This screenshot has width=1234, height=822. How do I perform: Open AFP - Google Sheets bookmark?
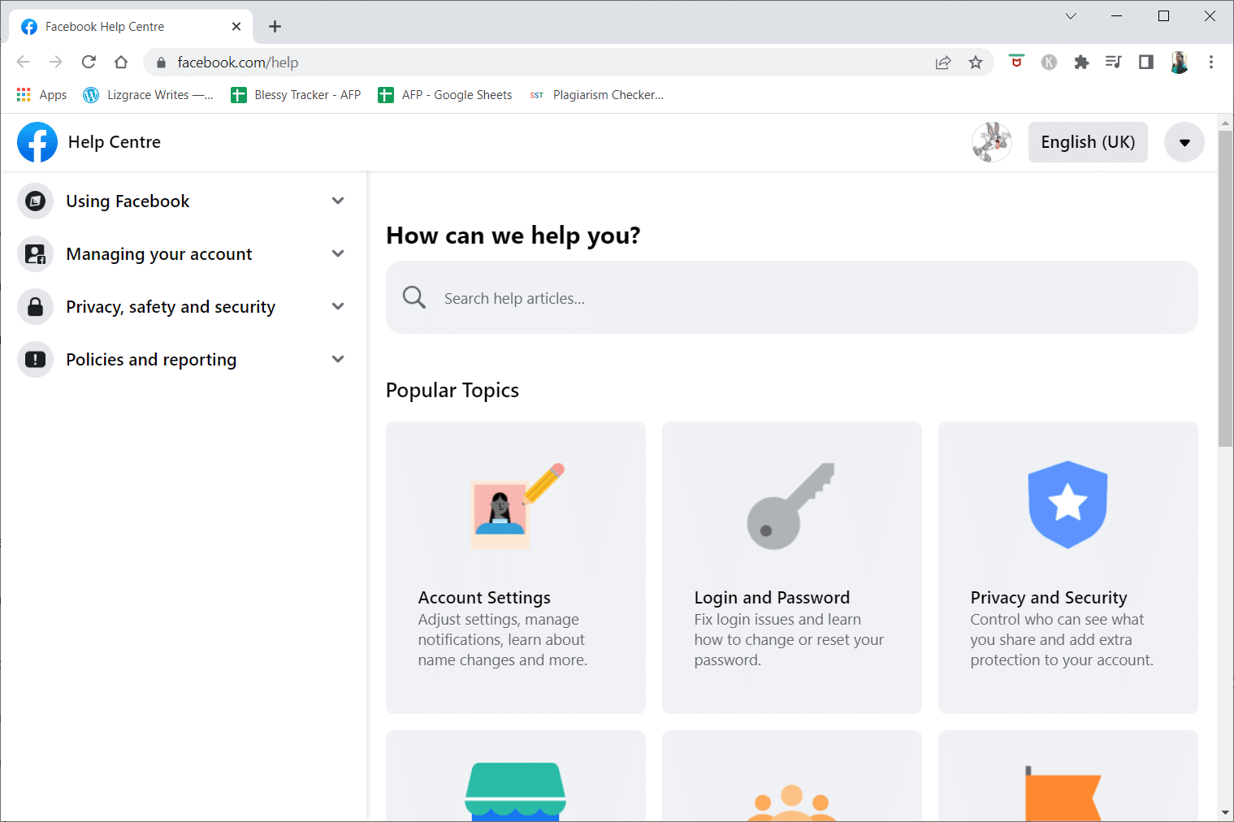(x=445, y=94)
